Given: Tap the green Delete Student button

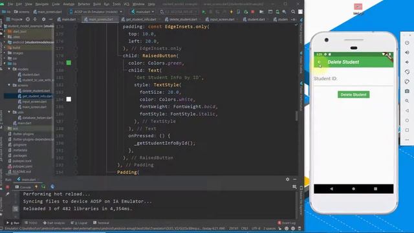Looking at the screenshot, I should point(354,94).
